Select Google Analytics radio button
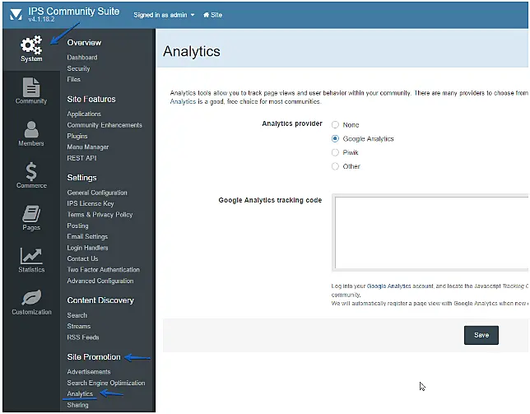530x414 pixels. [335, 138]
